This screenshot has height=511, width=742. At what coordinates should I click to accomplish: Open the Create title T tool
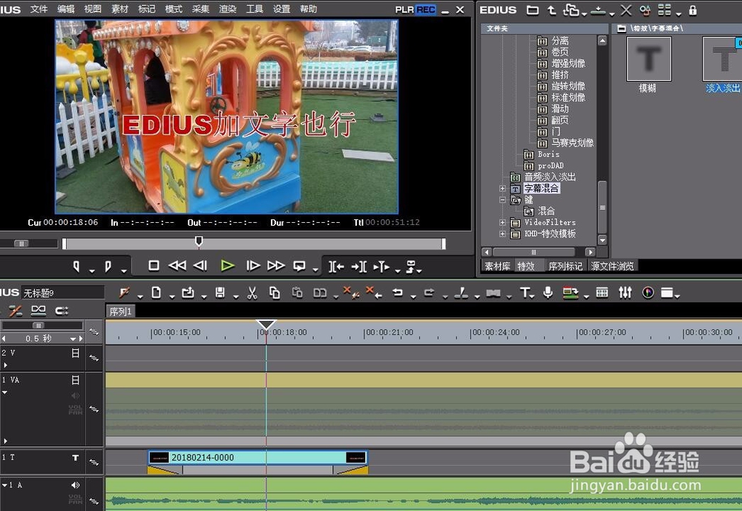point(525,293)
